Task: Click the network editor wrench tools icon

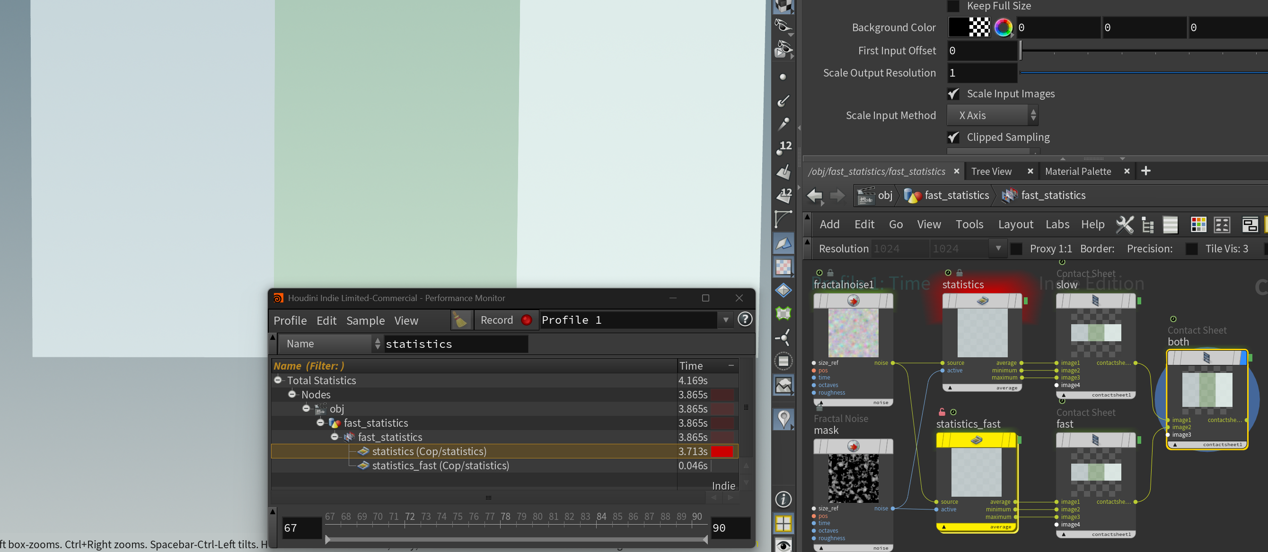Action: [1124, 224]
